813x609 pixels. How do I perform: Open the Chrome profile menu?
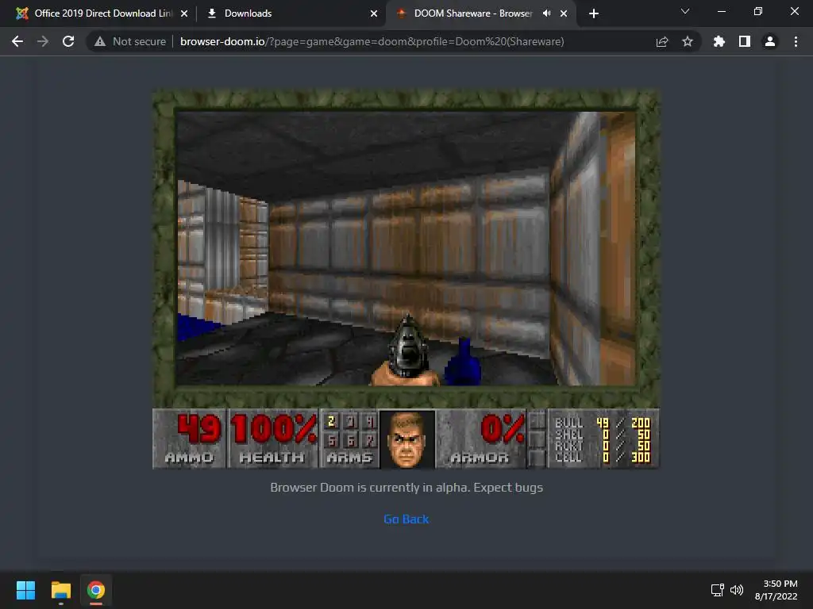(770, 41)
